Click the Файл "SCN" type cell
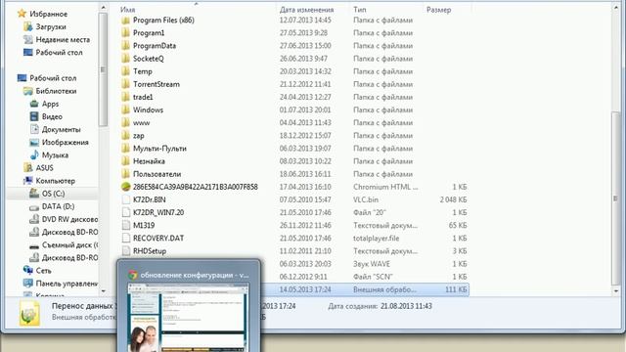Viewport: 626px width, 352px height. [373, 277]
